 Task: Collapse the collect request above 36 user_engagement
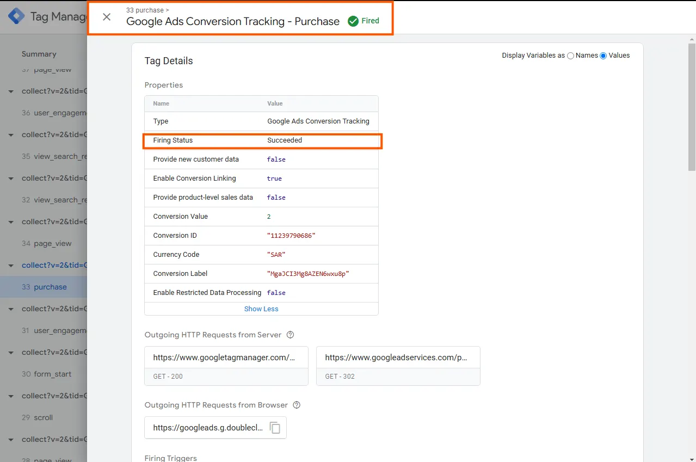pos(11,91)
